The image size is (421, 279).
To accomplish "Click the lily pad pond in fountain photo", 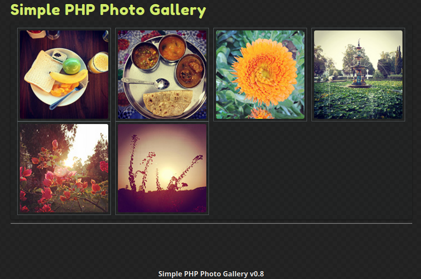I will tap(358, 101).
